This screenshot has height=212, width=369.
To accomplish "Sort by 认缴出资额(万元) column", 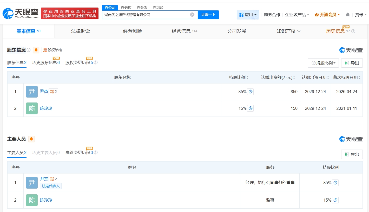I will click(278, 78).
